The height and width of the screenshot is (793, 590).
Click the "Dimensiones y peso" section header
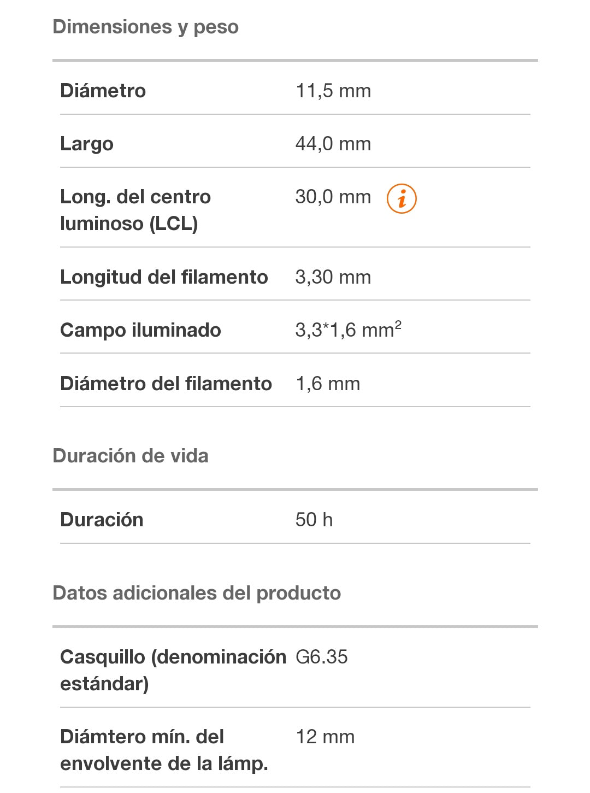(x=145, y=27)
